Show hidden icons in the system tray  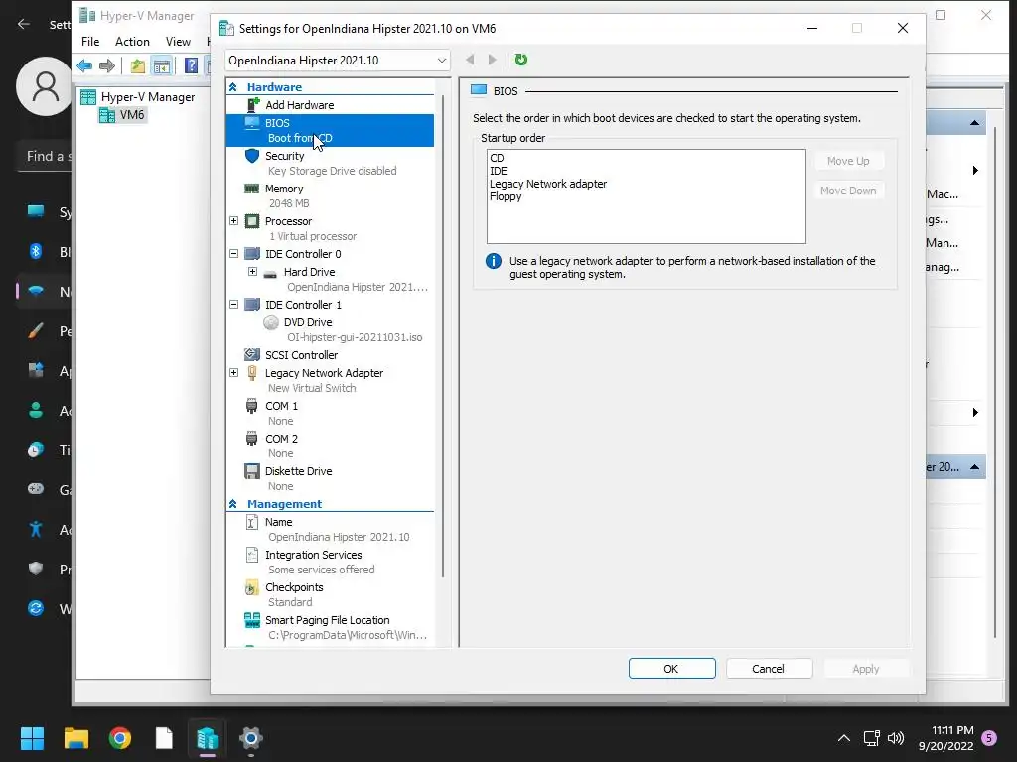click(x=844, y=737)
